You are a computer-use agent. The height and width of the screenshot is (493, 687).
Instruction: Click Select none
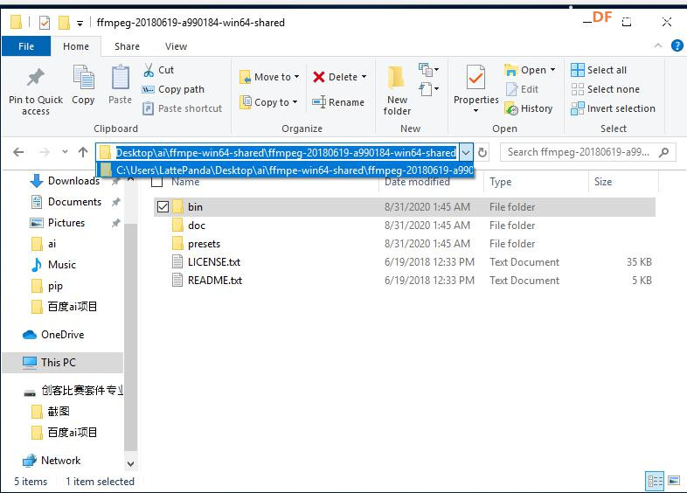pos(606,89)
